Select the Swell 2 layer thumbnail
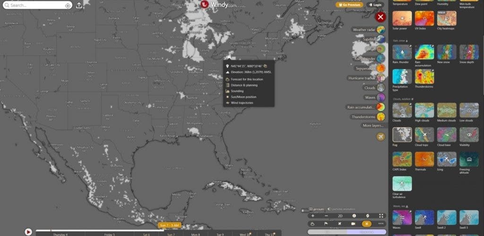484x236 pixels. pyautogui.click(x=447, y=218)
